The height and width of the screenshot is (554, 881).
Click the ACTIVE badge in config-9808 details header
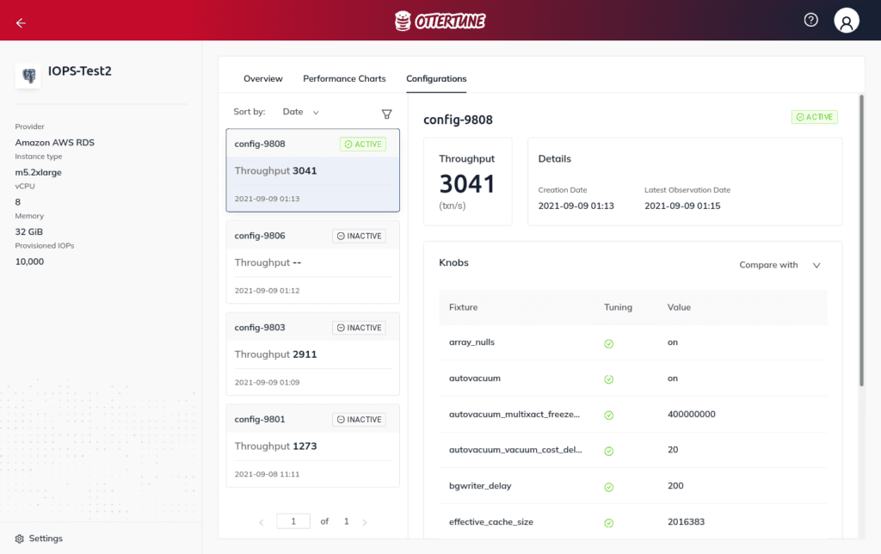tap(815, 117)
